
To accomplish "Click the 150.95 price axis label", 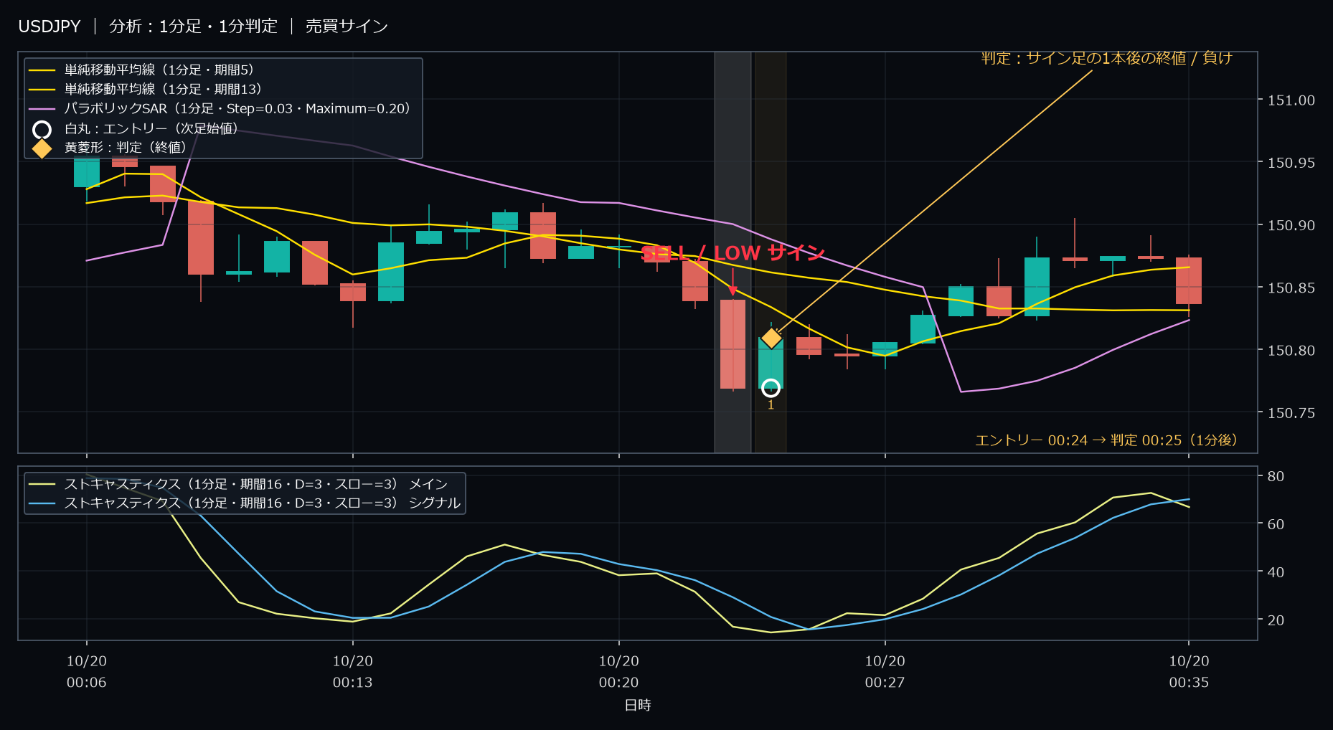I will click(x=1291, y=163).
